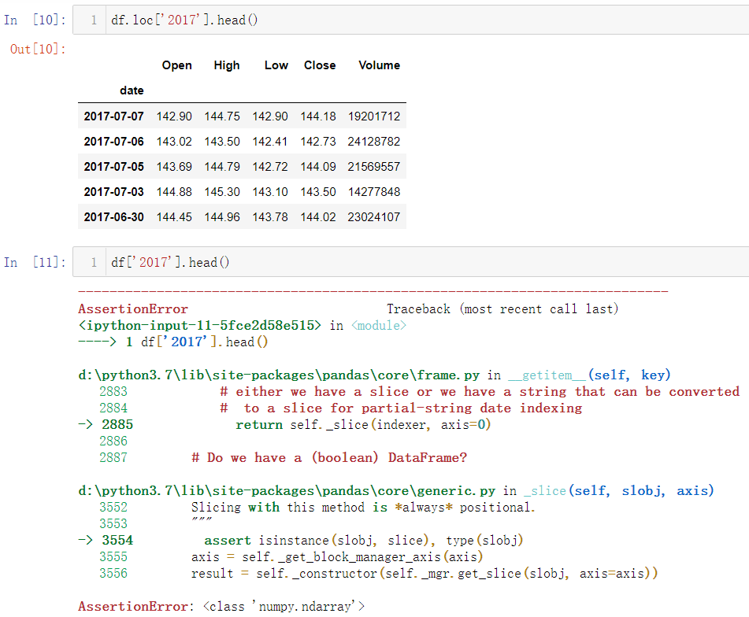This screenshot has width=749, height=617.
Task: Select row index 2017-07-03
Action: tap(113, 192)
